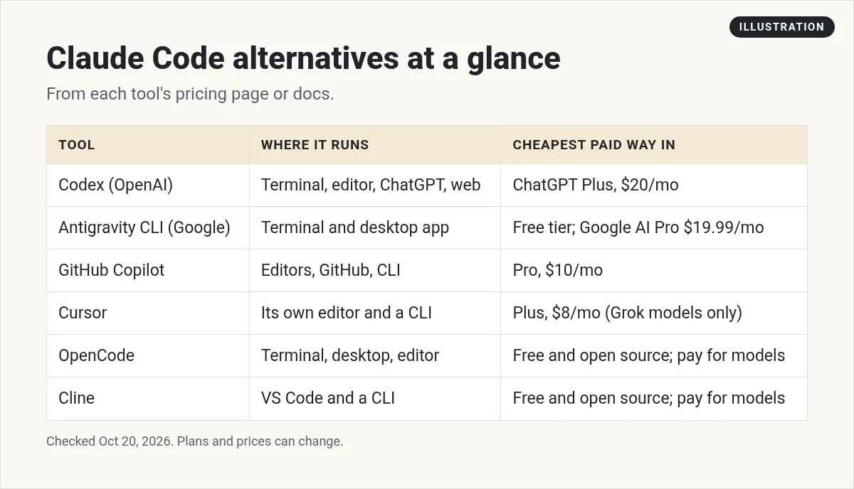This screenshot has height=489, width=854.
Task: Click 'ChatGPT Plus, $20/mo' cell
Action: tap(654, 186)
